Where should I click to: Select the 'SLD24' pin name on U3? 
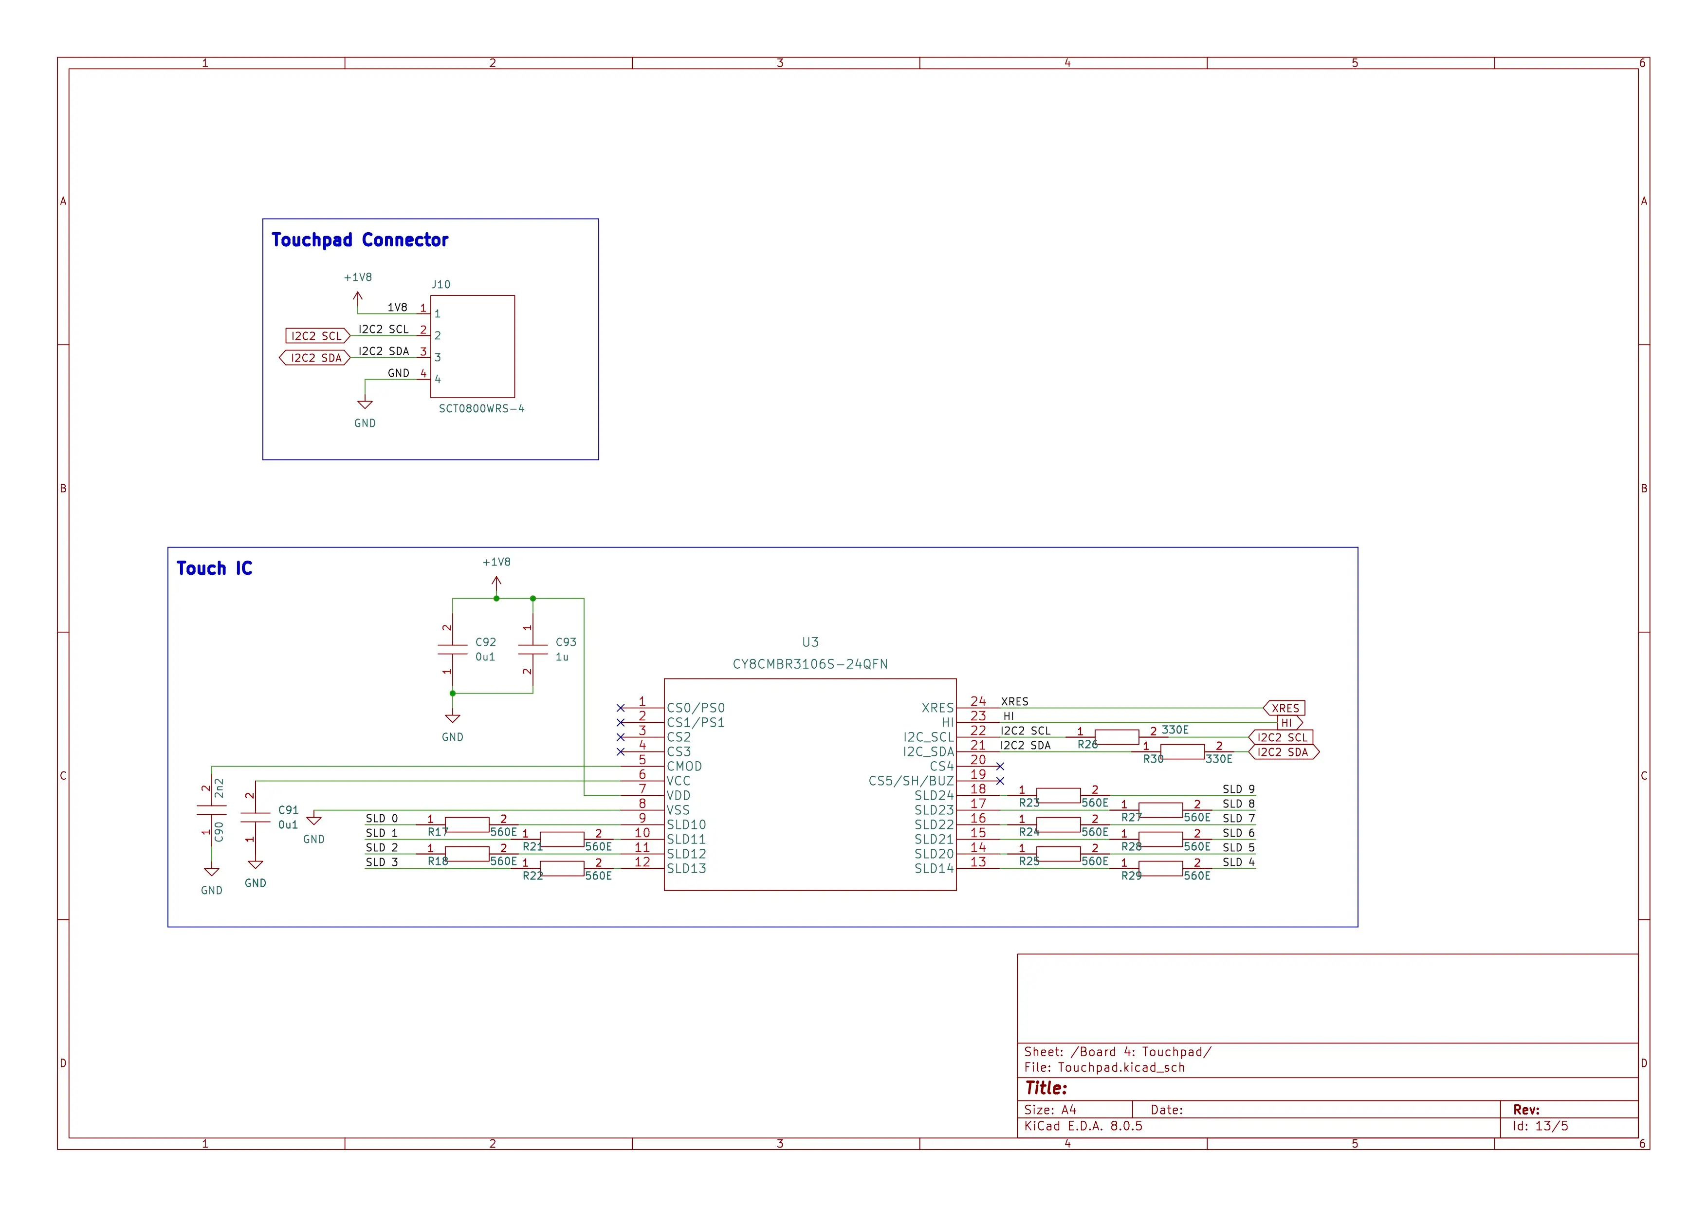click(934, 795)
